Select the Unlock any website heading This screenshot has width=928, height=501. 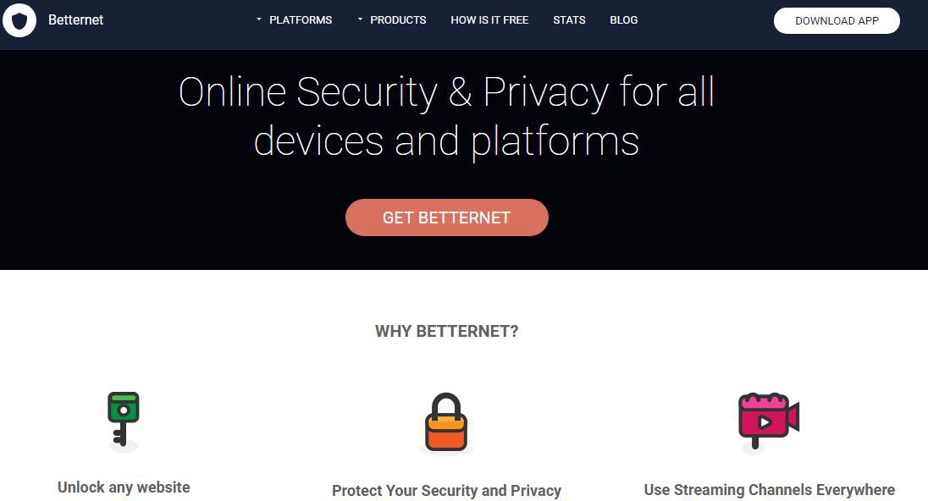[124, 487]
